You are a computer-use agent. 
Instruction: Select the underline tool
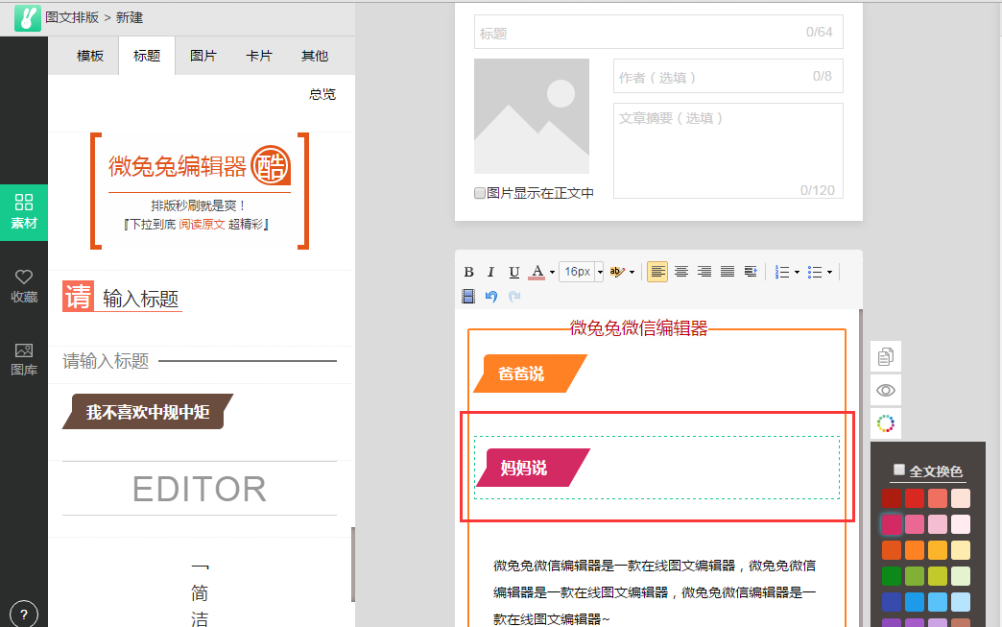pyautogui.click(x=513, y=272)
